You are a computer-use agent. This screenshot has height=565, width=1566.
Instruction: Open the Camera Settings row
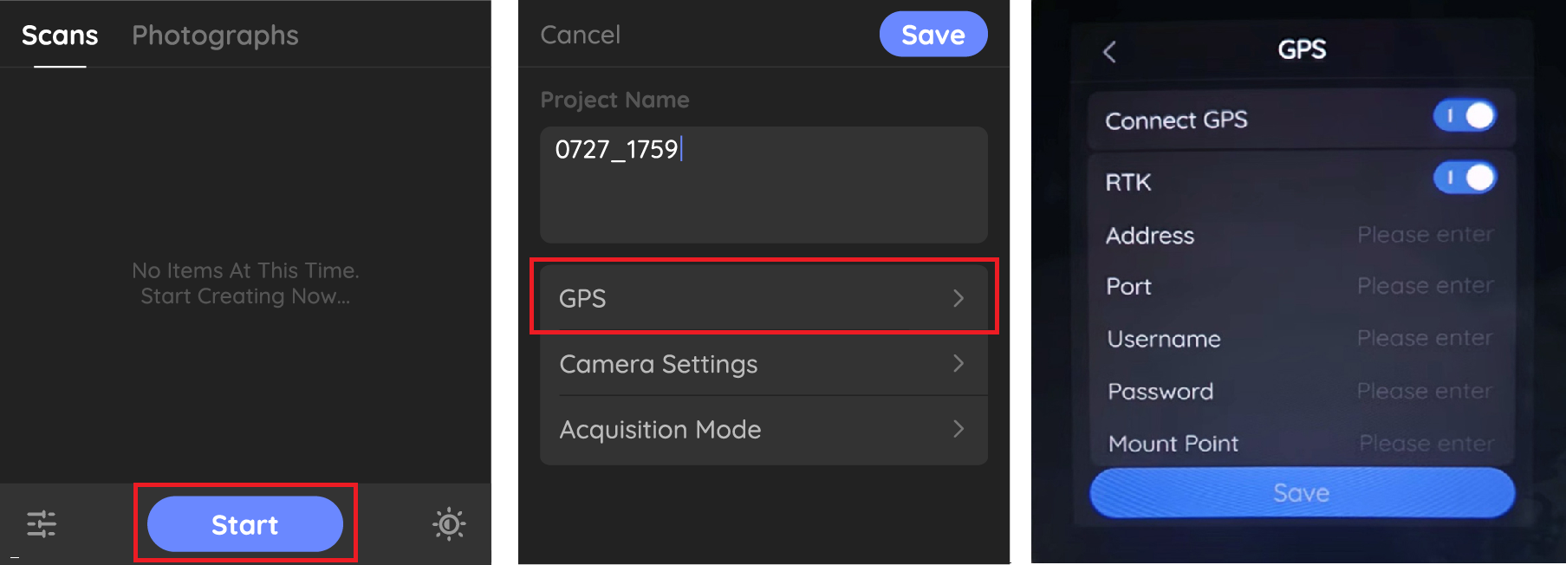(763, 364)
